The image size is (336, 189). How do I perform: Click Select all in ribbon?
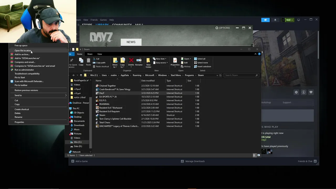tap(200, 59)
